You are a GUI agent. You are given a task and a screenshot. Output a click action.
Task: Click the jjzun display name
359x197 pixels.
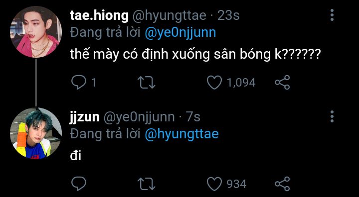pyautogui.click(x=84, y=118)
